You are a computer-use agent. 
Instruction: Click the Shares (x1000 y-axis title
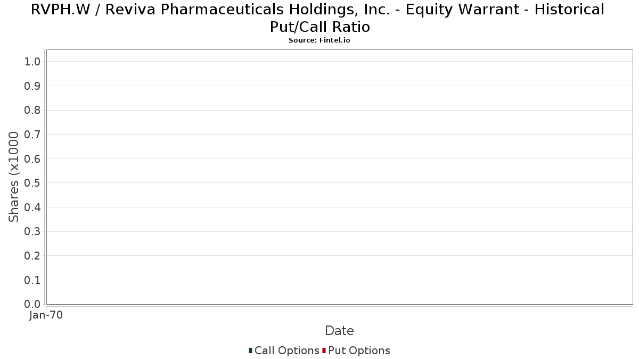coord(14,177)
